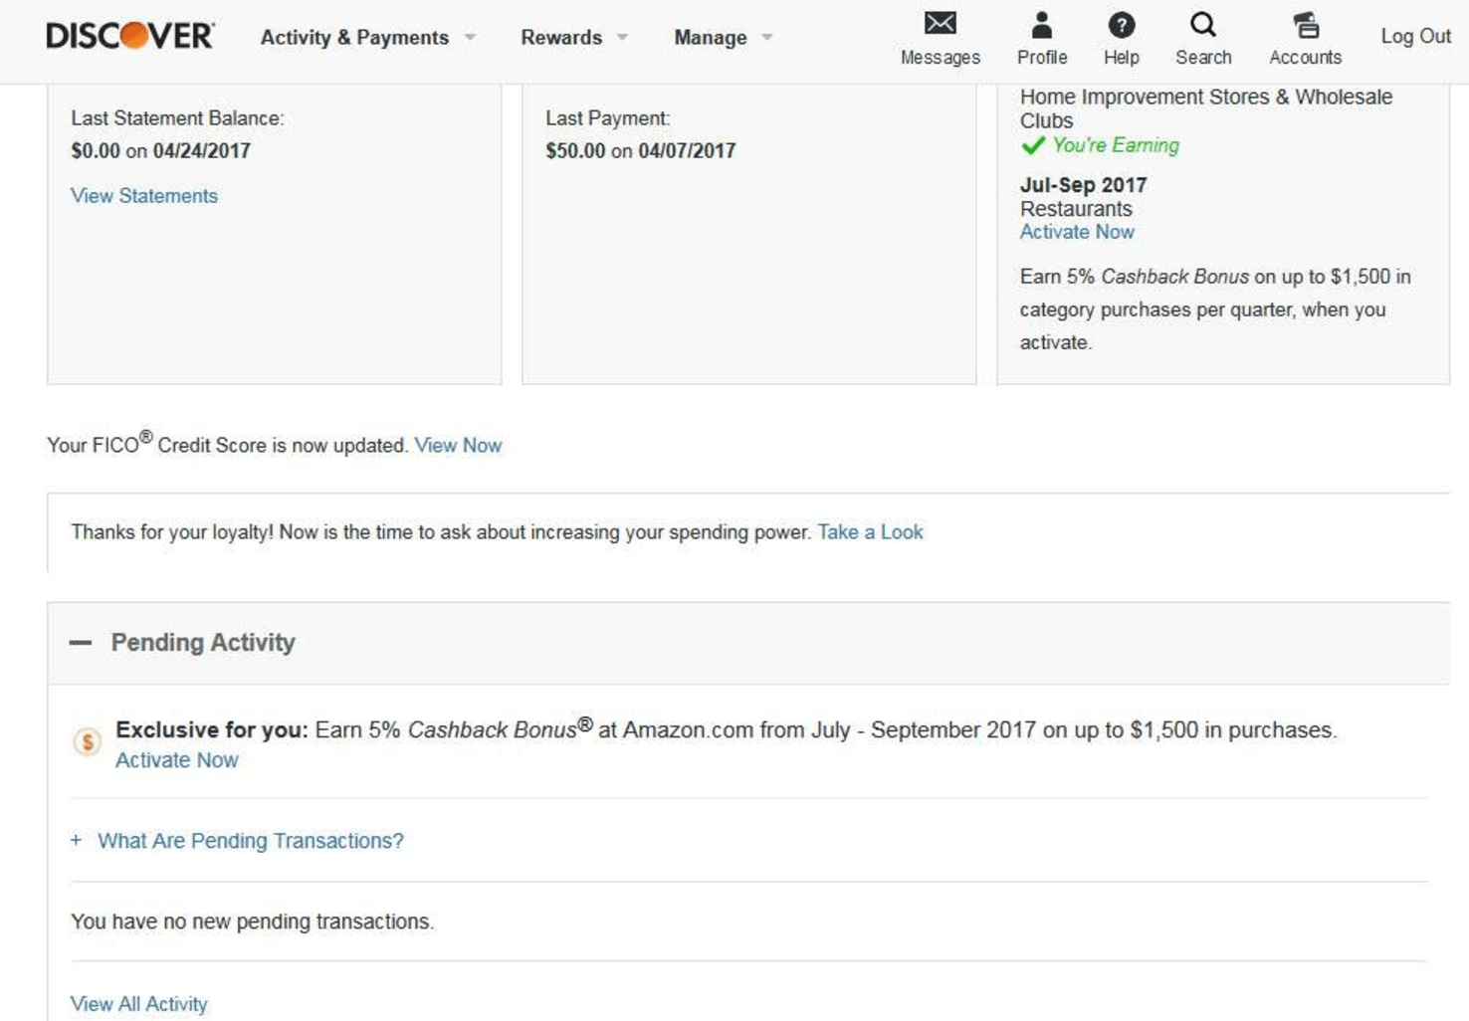This screenshot has height=1021, width=1469.
Task: Click the green You're Earning checkmark
Action: [1033, 145]
